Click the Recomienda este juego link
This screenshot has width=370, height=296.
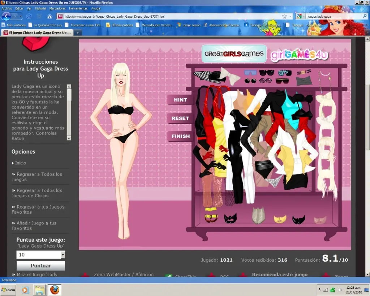point(280,274)
